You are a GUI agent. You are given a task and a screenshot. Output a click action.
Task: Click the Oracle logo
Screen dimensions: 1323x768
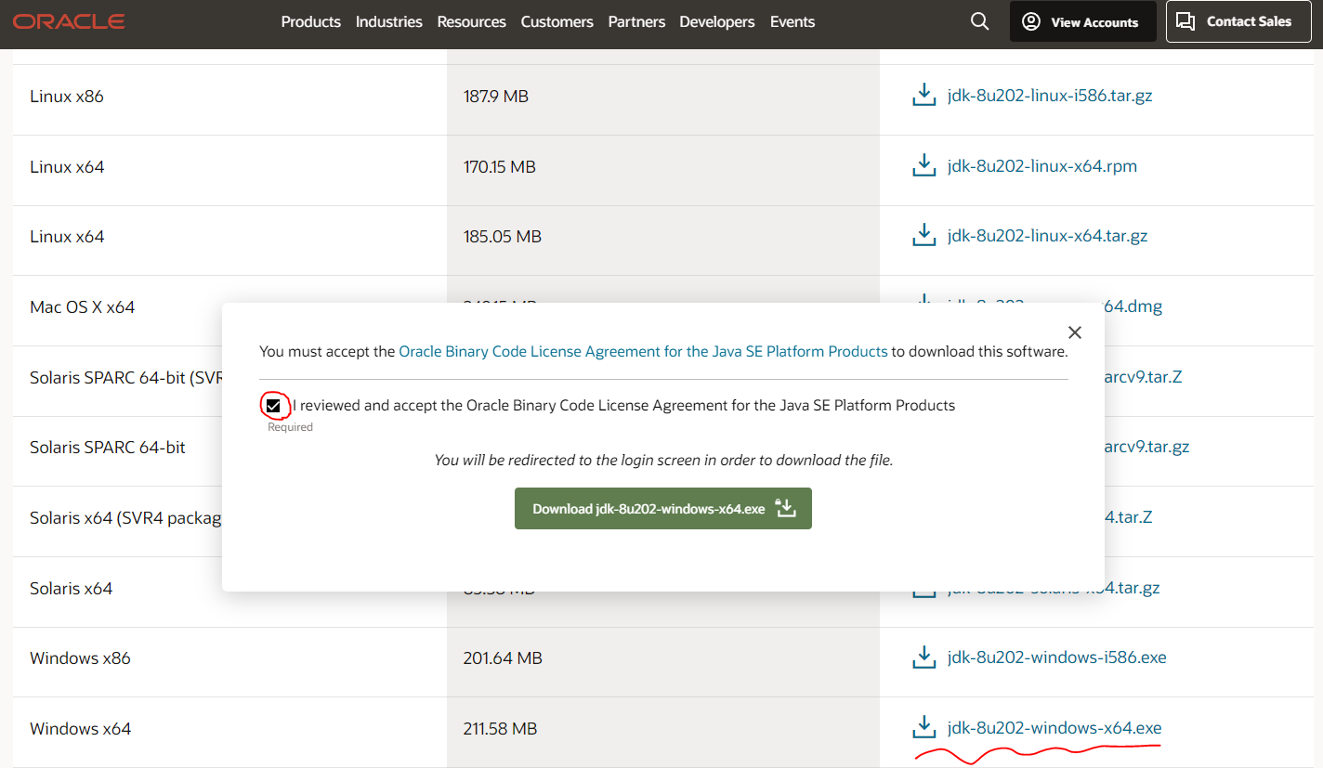point(70,21)
